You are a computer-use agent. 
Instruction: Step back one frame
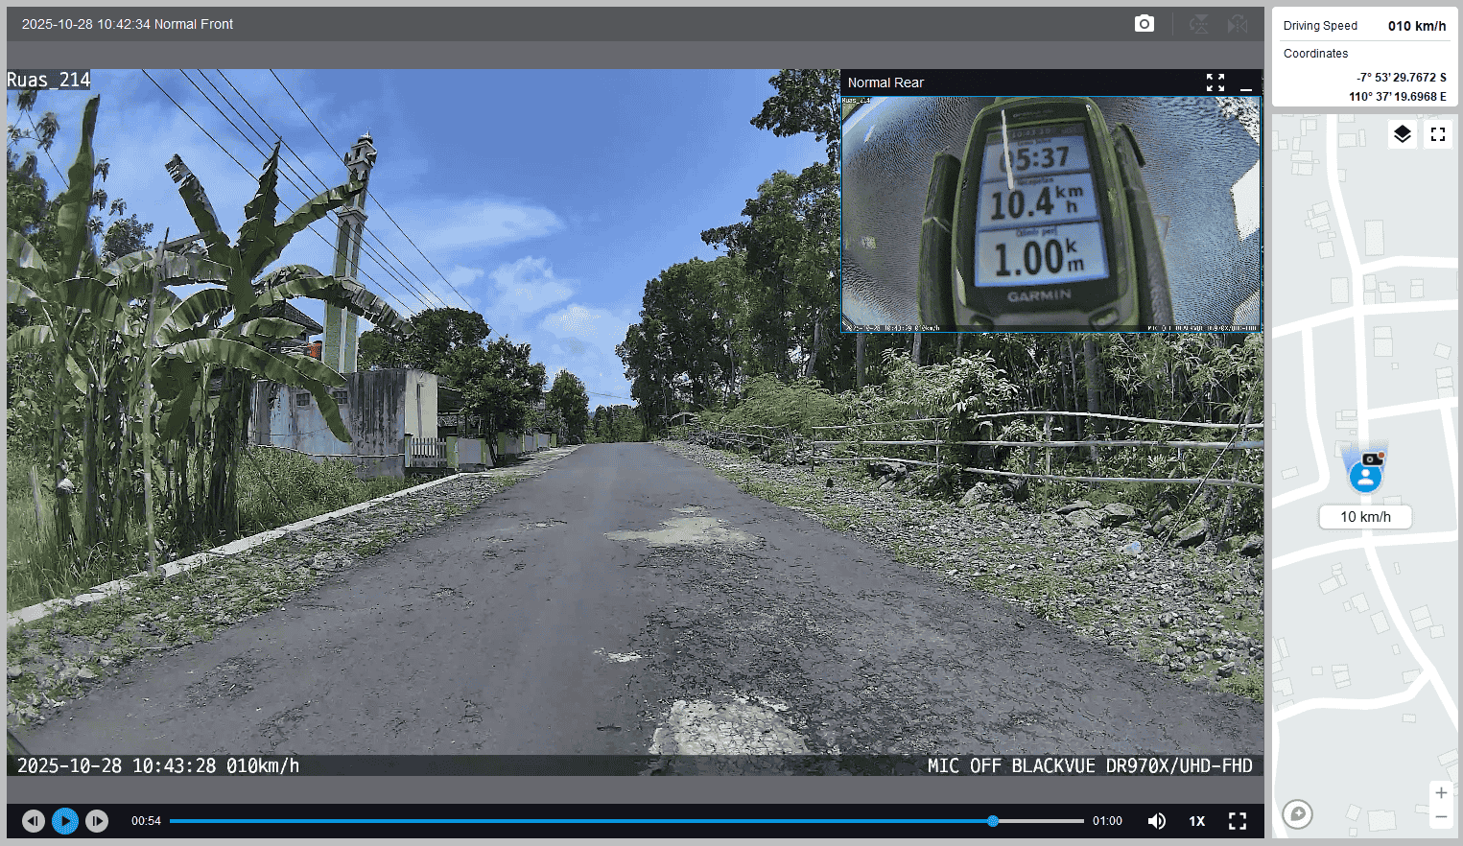click(x=34, y=821)
